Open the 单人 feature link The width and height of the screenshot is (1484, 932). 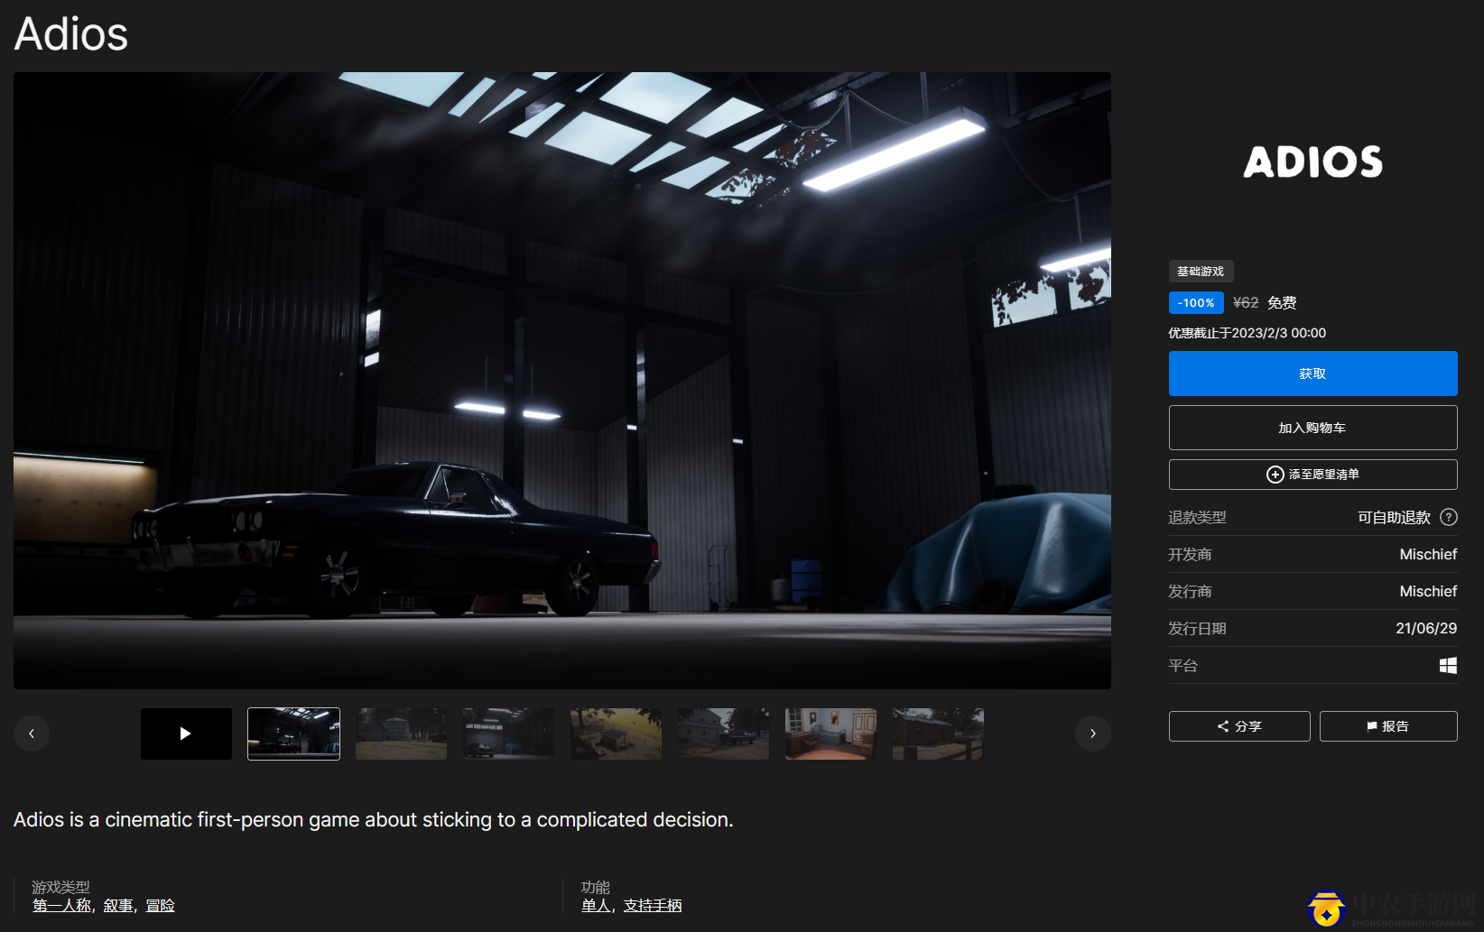(x=596, y=906)
